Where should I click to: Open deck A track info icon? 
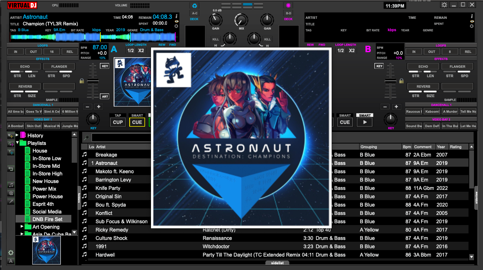click(x=176, y=16)
